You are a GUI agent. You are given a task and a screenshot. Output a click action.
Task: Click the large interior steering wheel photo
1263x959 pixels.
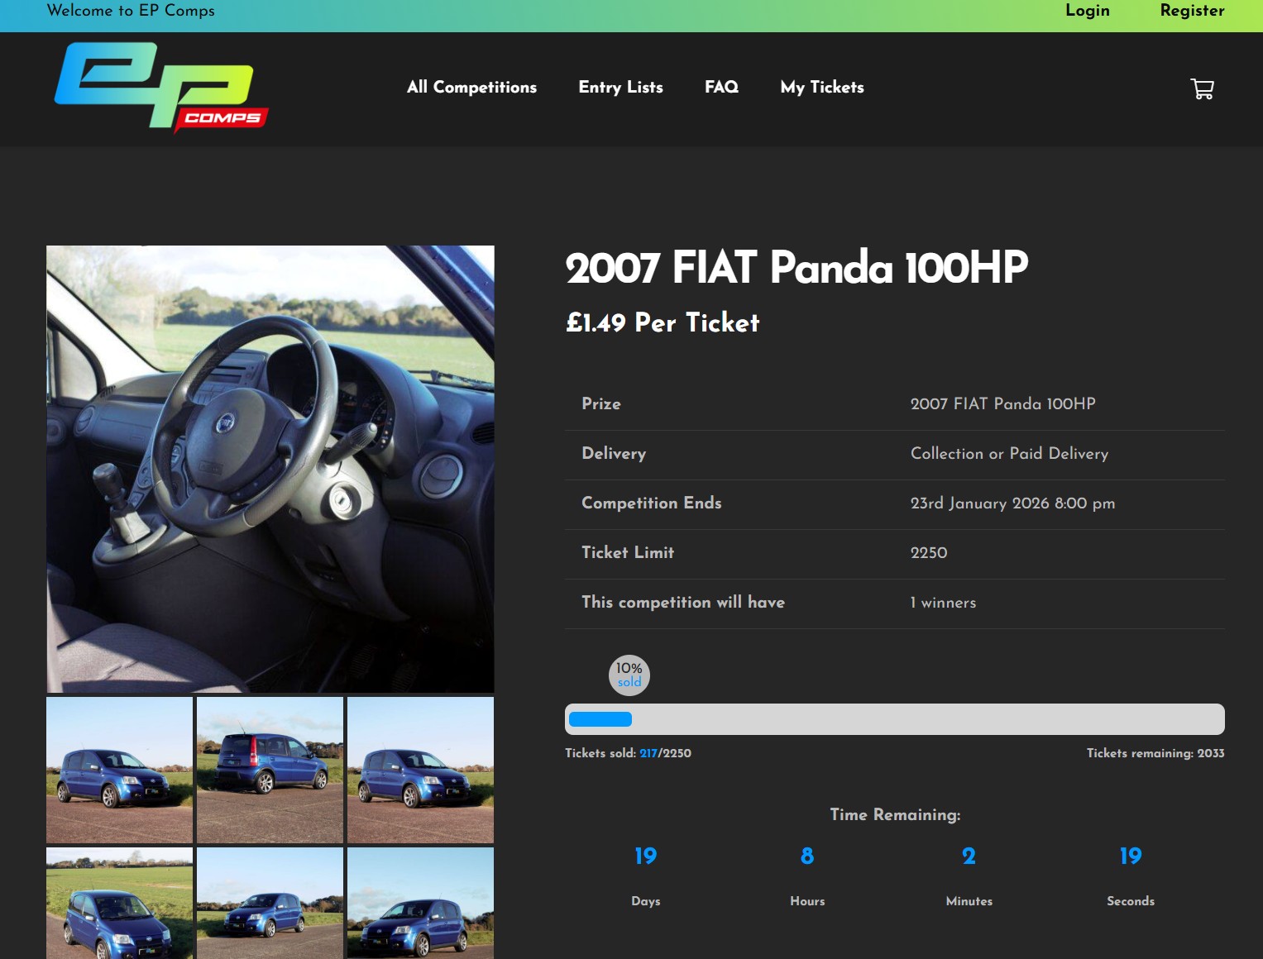tap(270, 467)
